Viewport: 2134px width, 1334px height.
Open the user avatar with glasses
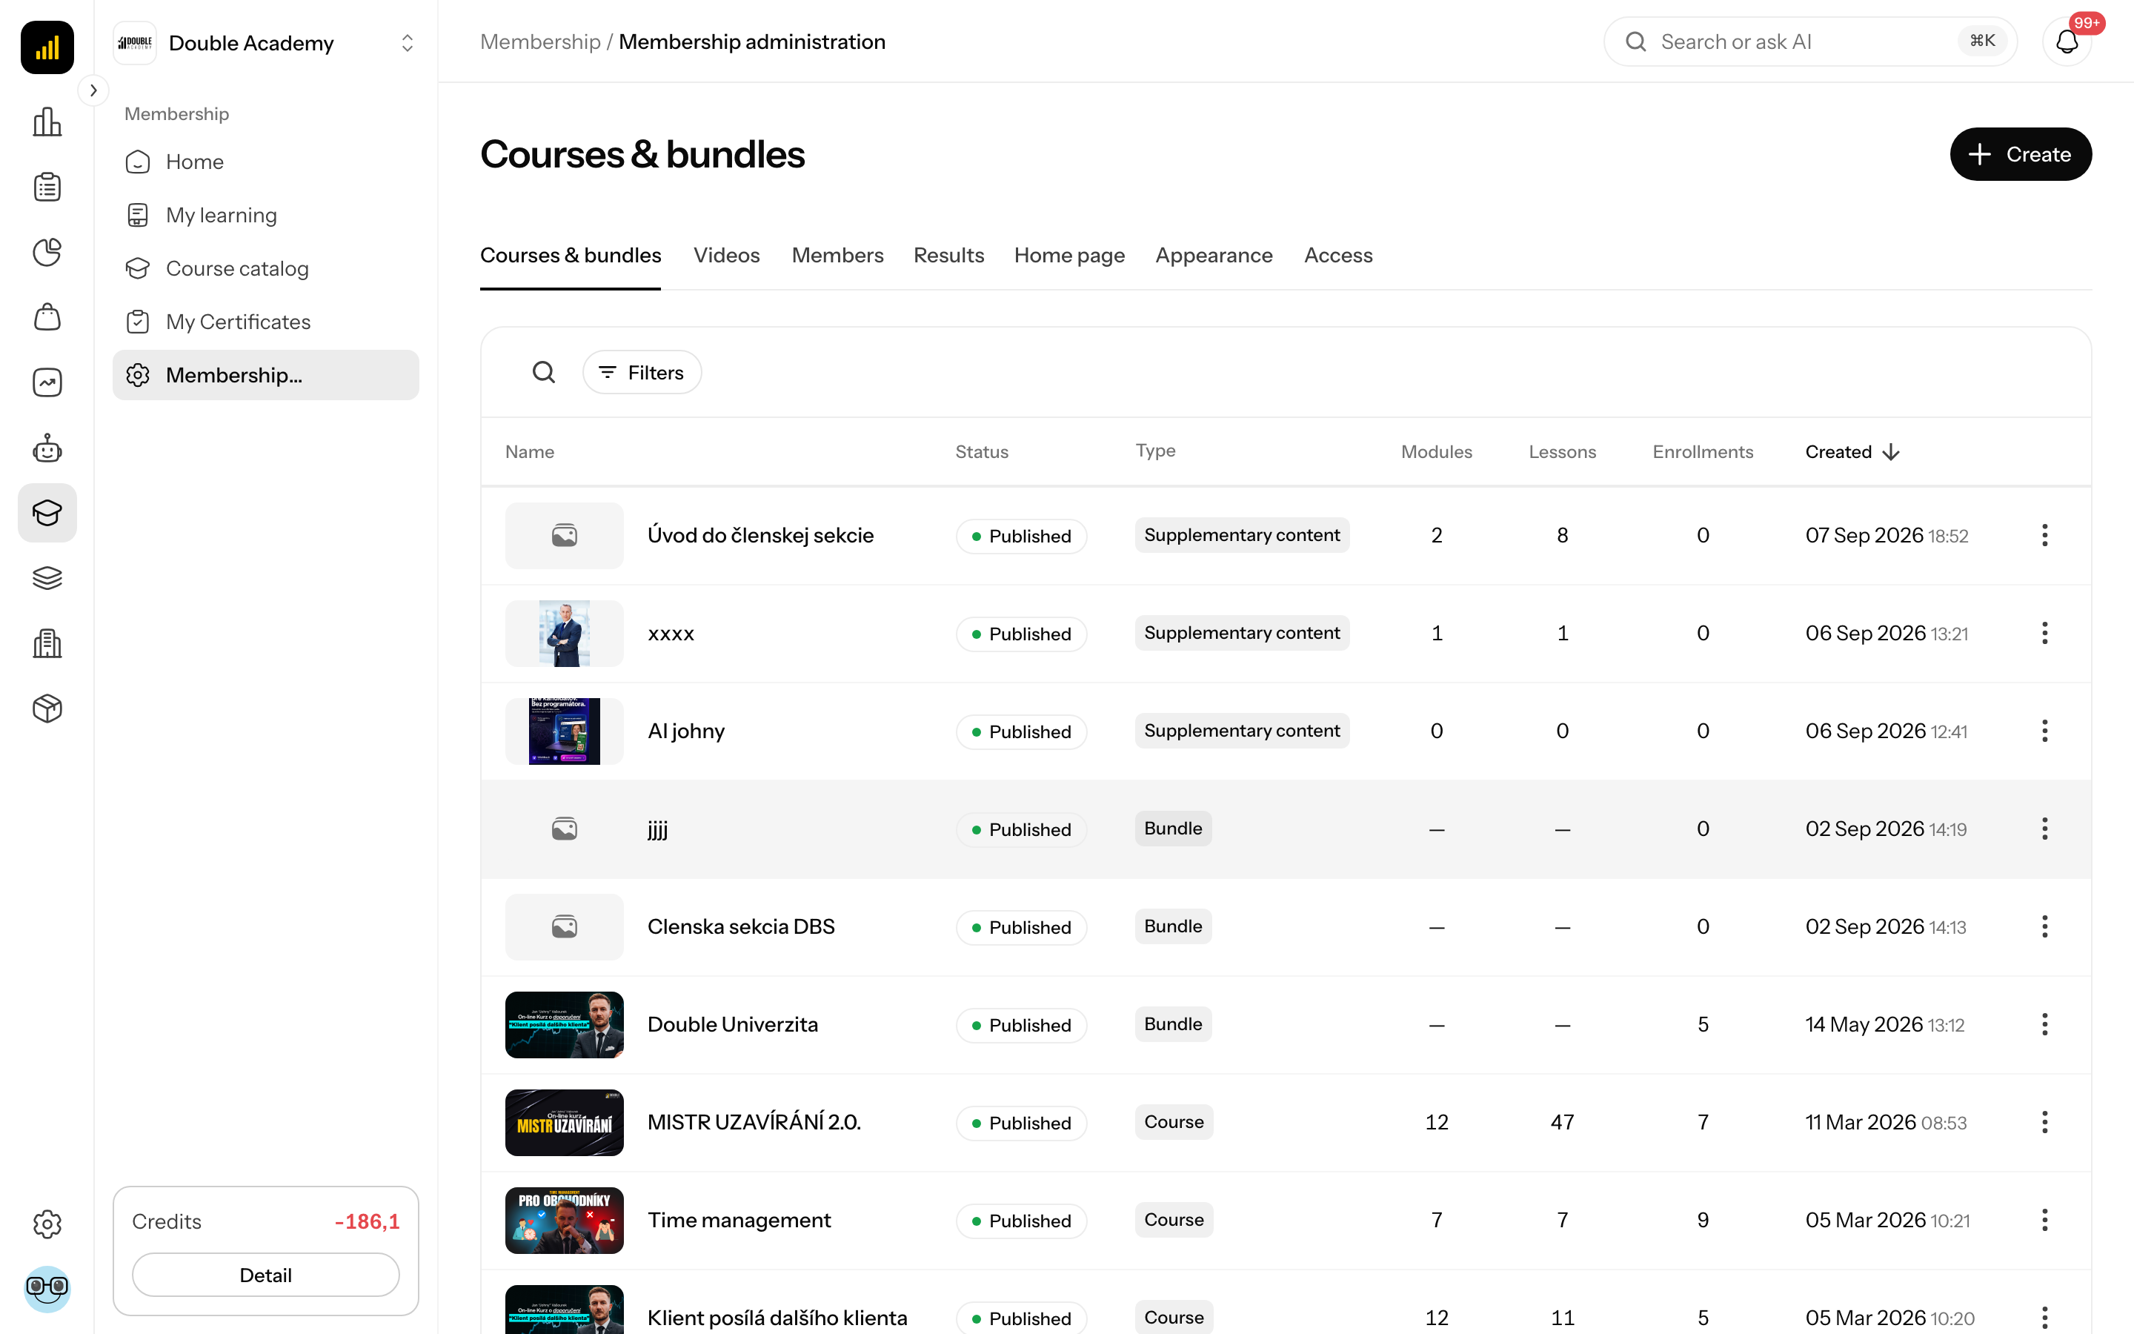47,1289
